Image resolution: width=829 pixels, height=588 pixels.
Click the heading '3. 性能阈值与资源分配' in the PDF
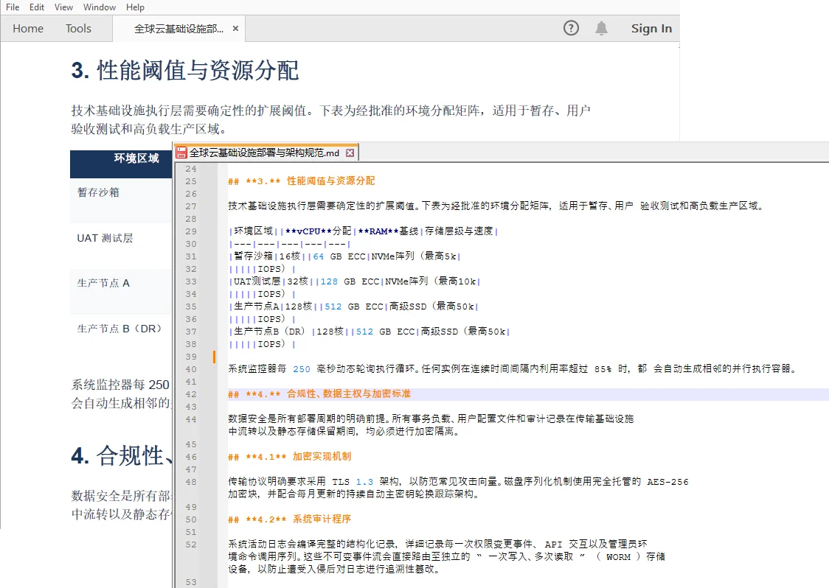(185, 70)
